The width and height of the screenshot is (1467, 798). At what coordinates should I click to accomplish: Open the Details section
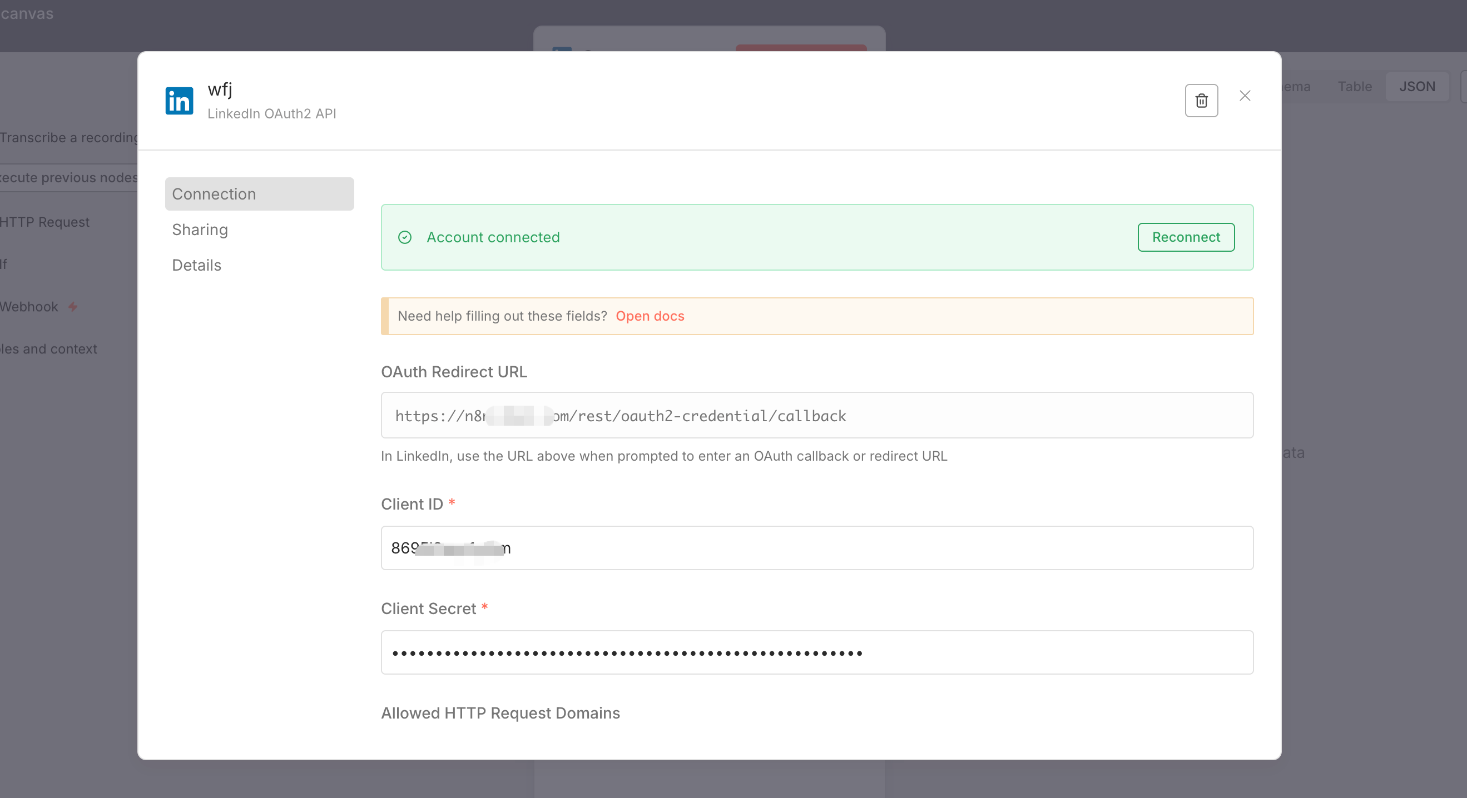coord(196,265)
